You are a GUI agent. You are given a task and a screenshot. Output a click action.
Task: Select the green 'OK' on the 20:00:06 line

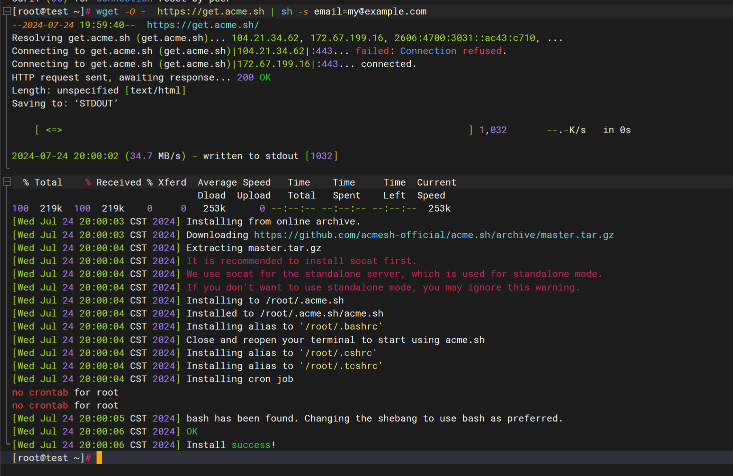pos(192,431)
